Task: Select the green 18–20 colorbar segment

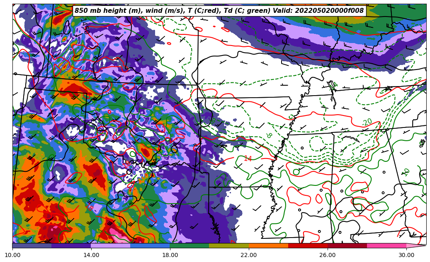Action: (189, 245)
